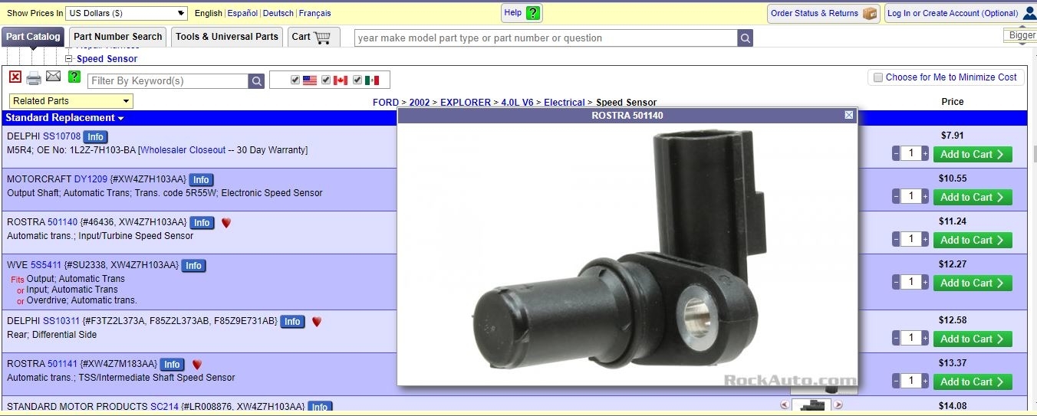The width and height of the screenshot is (1037, 416).
Task: Switch language to Français
Action: (314, 13)
